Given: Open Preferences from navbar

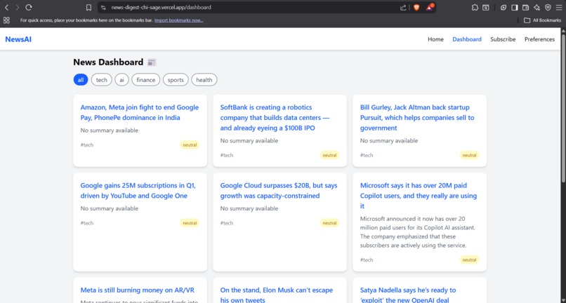Looking at the screenshot, I should (x=539, y=39).
